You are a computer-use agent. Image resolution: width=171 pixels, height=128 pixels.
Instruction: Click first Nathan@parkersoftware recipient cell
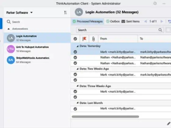[155, 58]
